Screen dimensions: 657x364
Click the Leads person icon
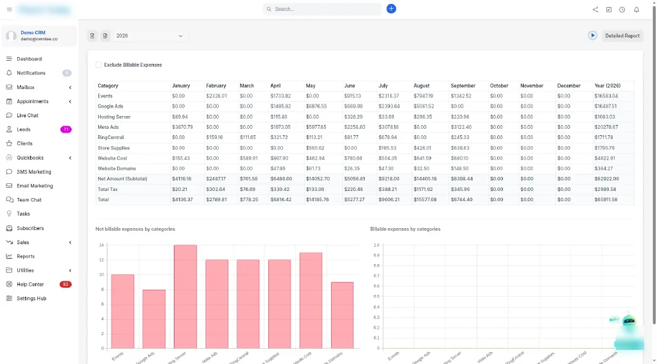click(9, 129)
